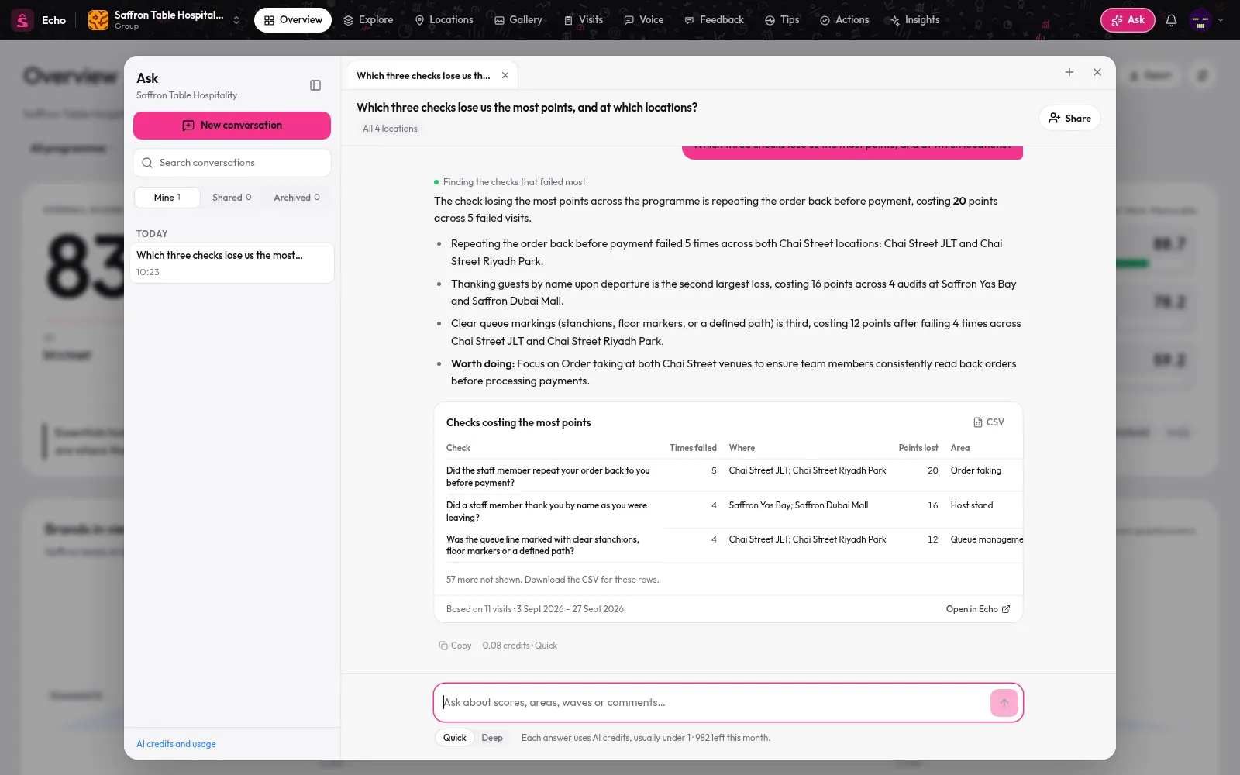
Task: Open the Saffron Table Hospitality group switcher
Action: tap(164, 20)
